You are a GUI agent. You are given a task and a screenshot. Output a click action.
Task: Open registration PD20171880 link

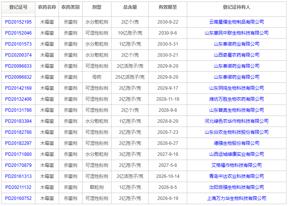pos(18,154)
